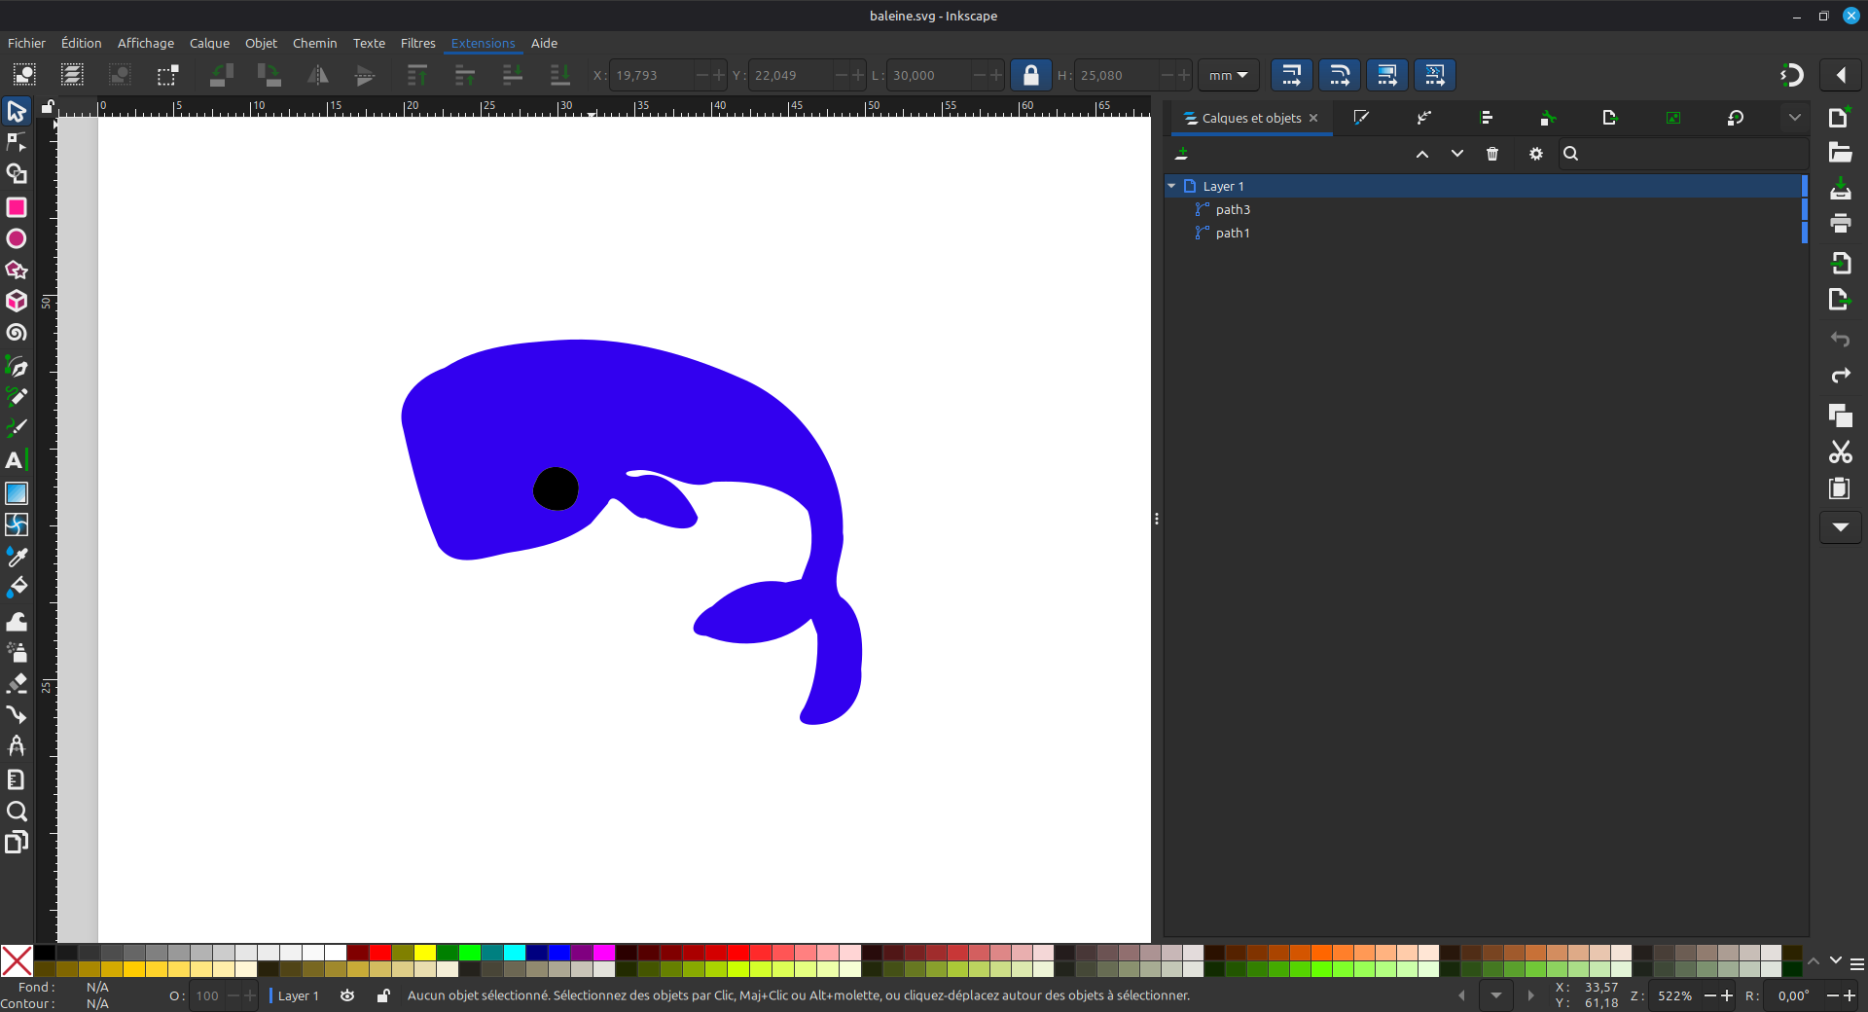Screen dimensions: 1868x1012
Task: Select the Spiral tool
Action: pyautogui.click(x=16, y=333)
